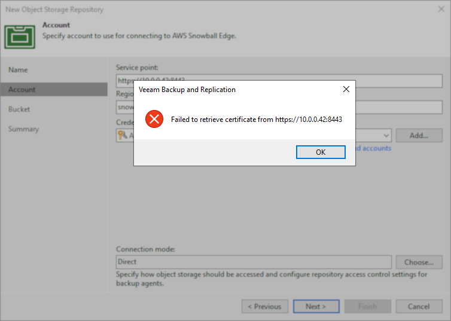Click OK in the certificate error dialog
451x321 pixels.
click(321, 152)
